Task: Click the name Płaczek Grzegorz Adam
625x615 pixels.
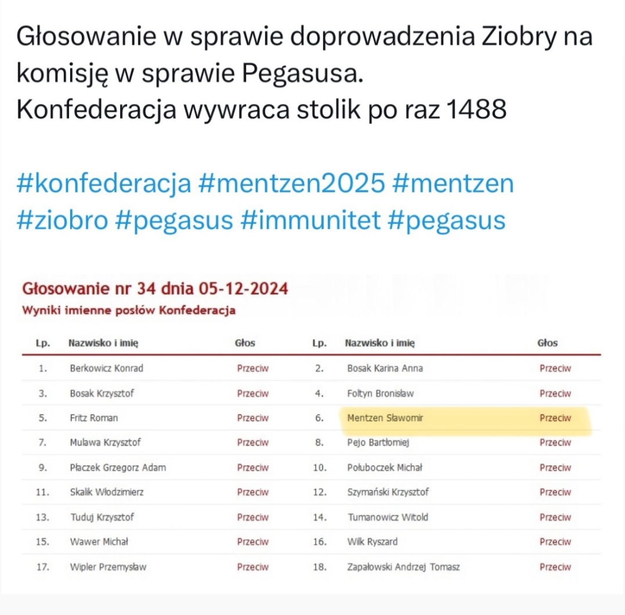Action: click(x=118, y=467)
